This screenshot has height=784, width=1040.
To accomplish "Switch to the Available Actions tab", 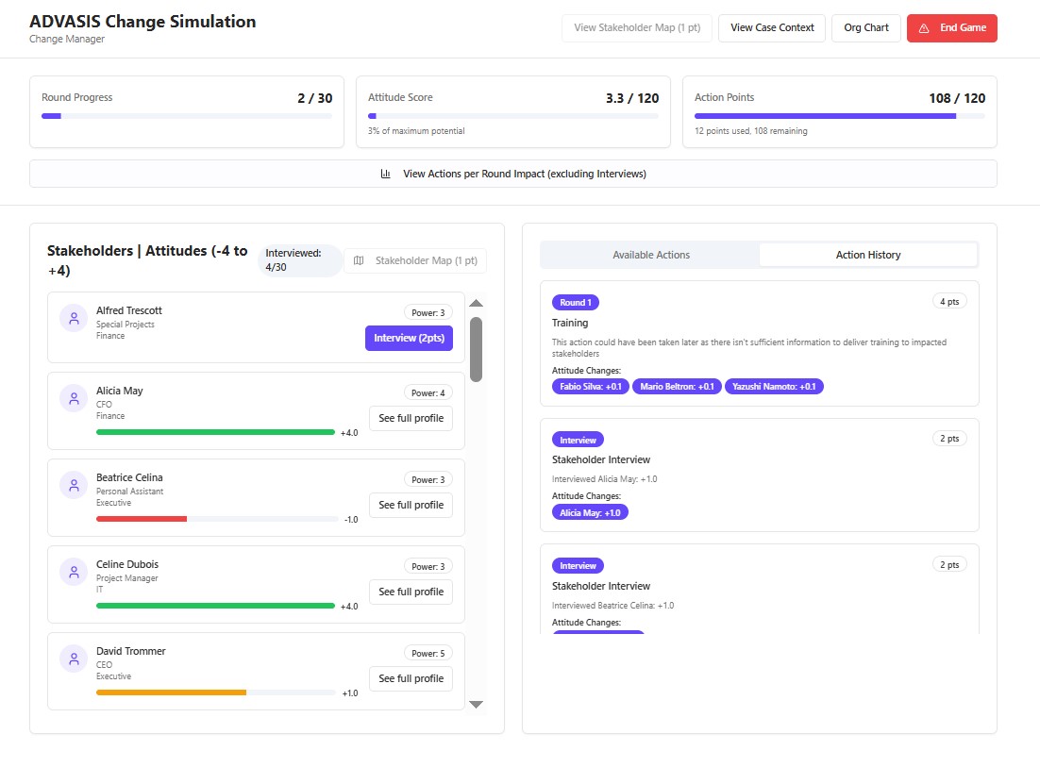I will [650, 255].
